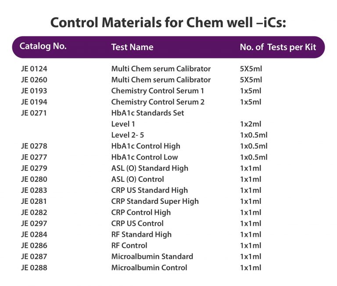
Task: Select catalog number JE 0124
Action: 34,69
